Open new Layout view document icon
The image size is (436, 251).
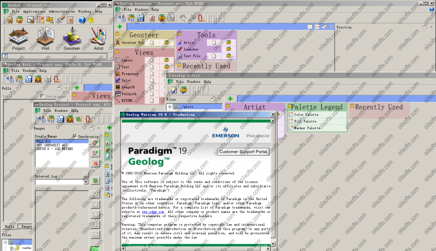click(x=152, y=60)
